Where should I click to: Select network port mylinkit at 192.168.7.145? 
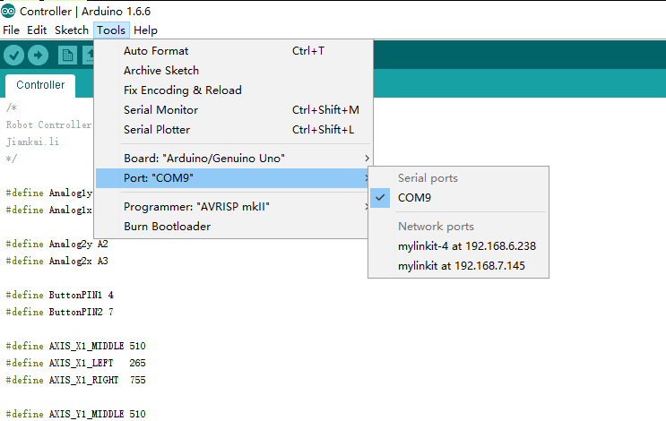[458, 266]
